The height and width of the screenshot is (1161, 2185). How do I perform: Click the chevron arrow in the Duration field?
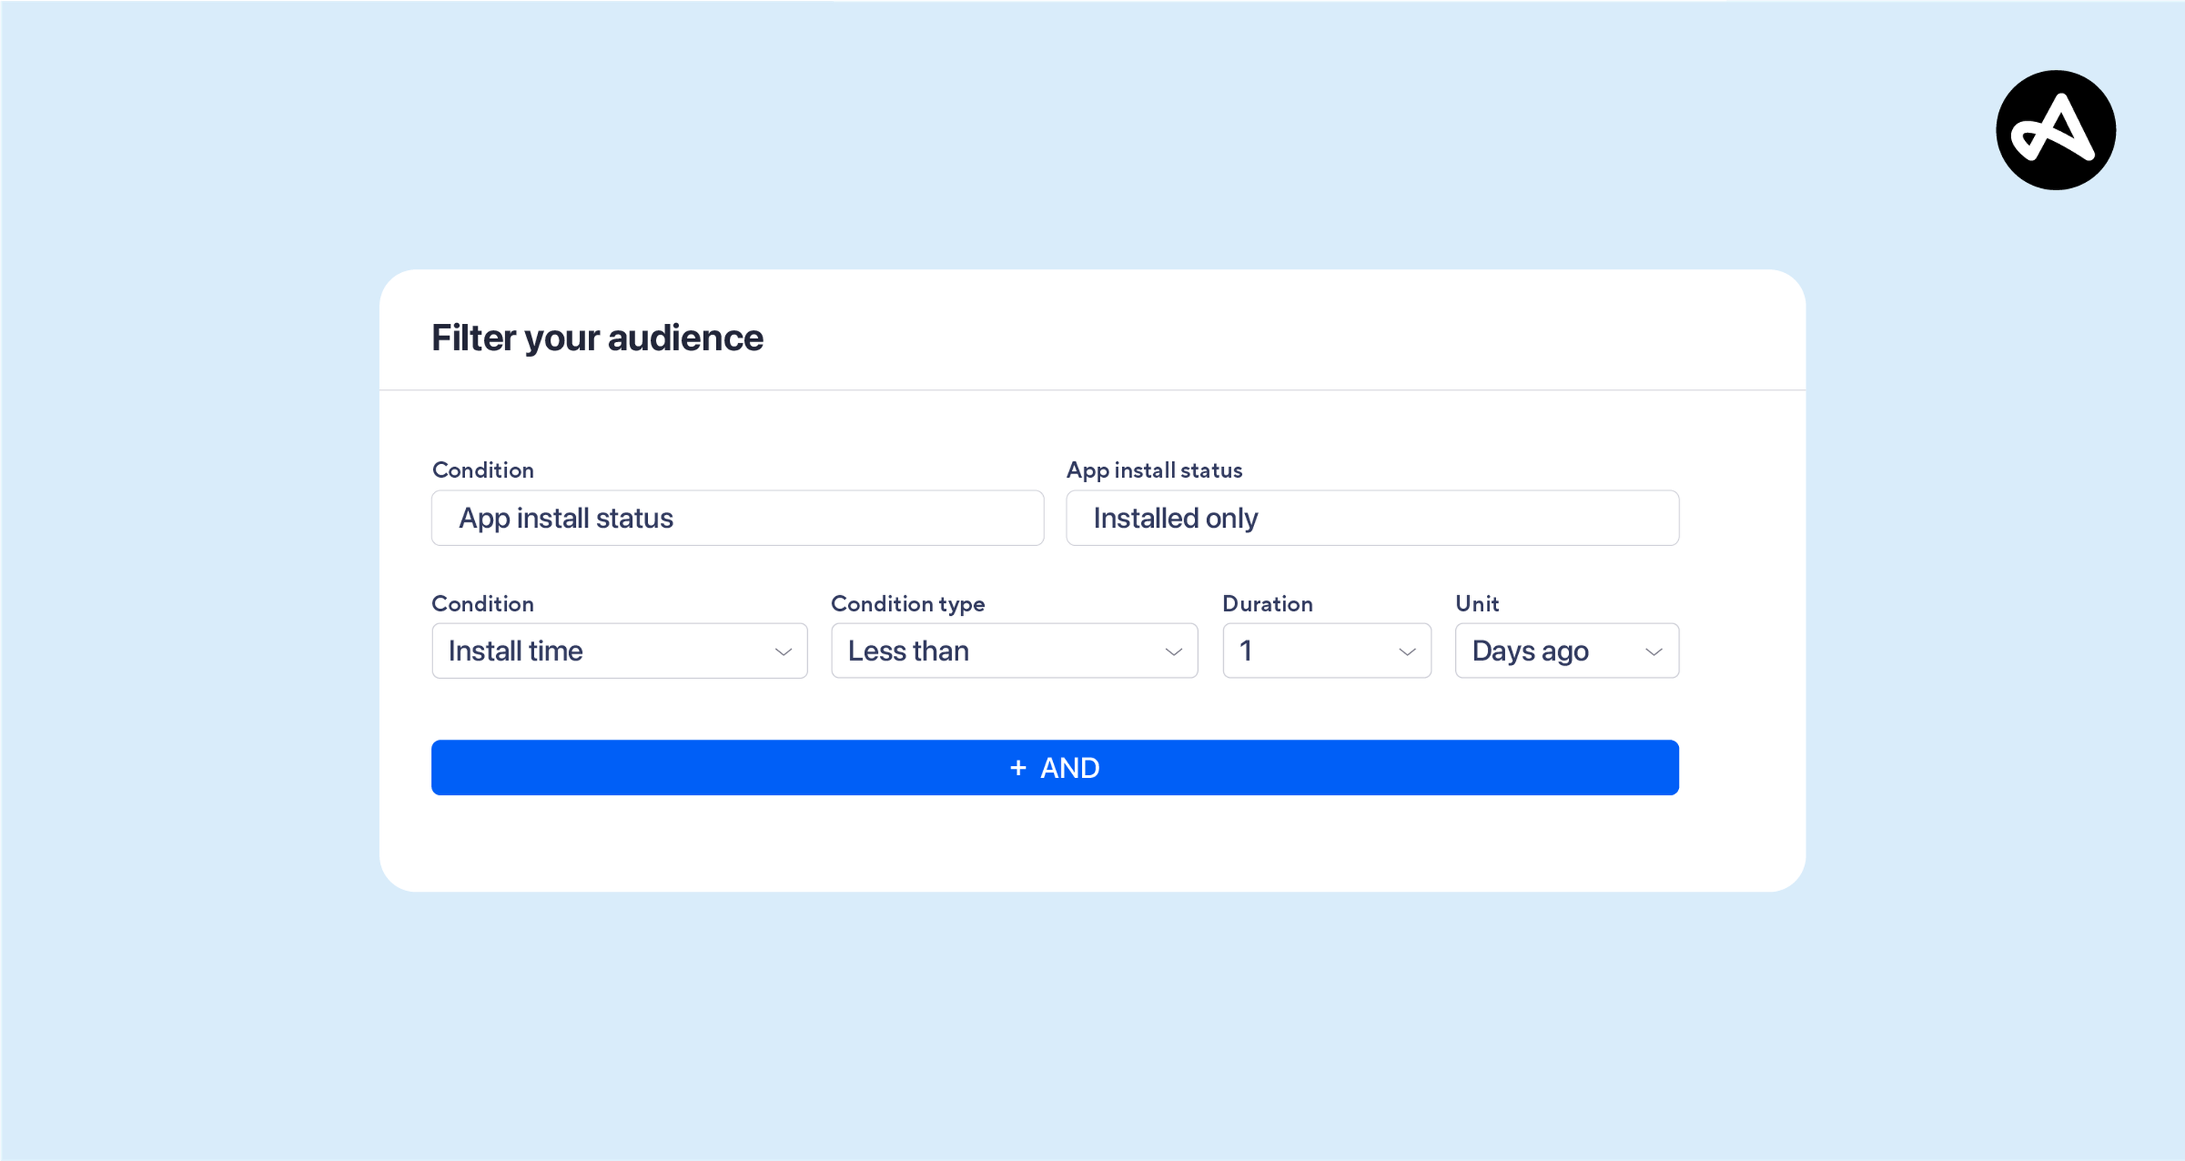pos(1407,651)
